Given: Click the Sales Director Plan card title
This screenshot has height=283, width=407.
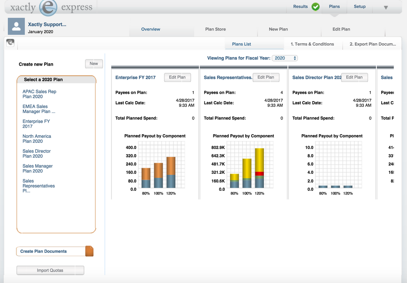Looking at the screenshot, I should tap(317, 77).
